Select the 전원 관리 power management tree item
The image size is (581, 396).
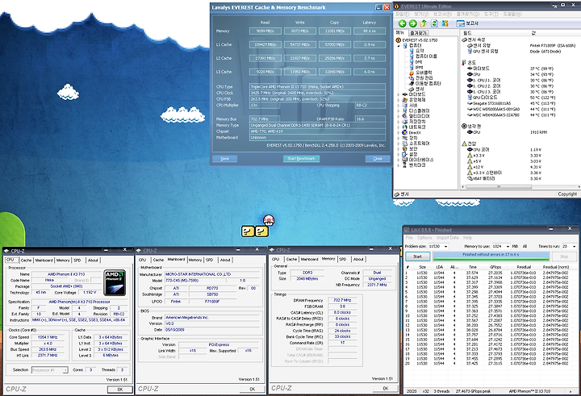421,78
